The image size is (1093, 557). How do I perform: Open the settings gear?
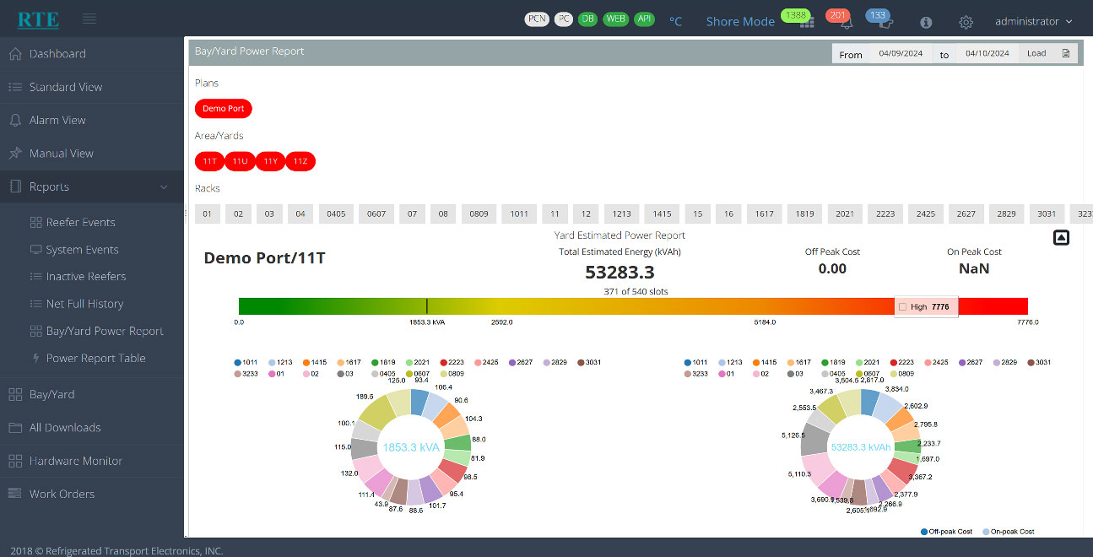[966, 22]
